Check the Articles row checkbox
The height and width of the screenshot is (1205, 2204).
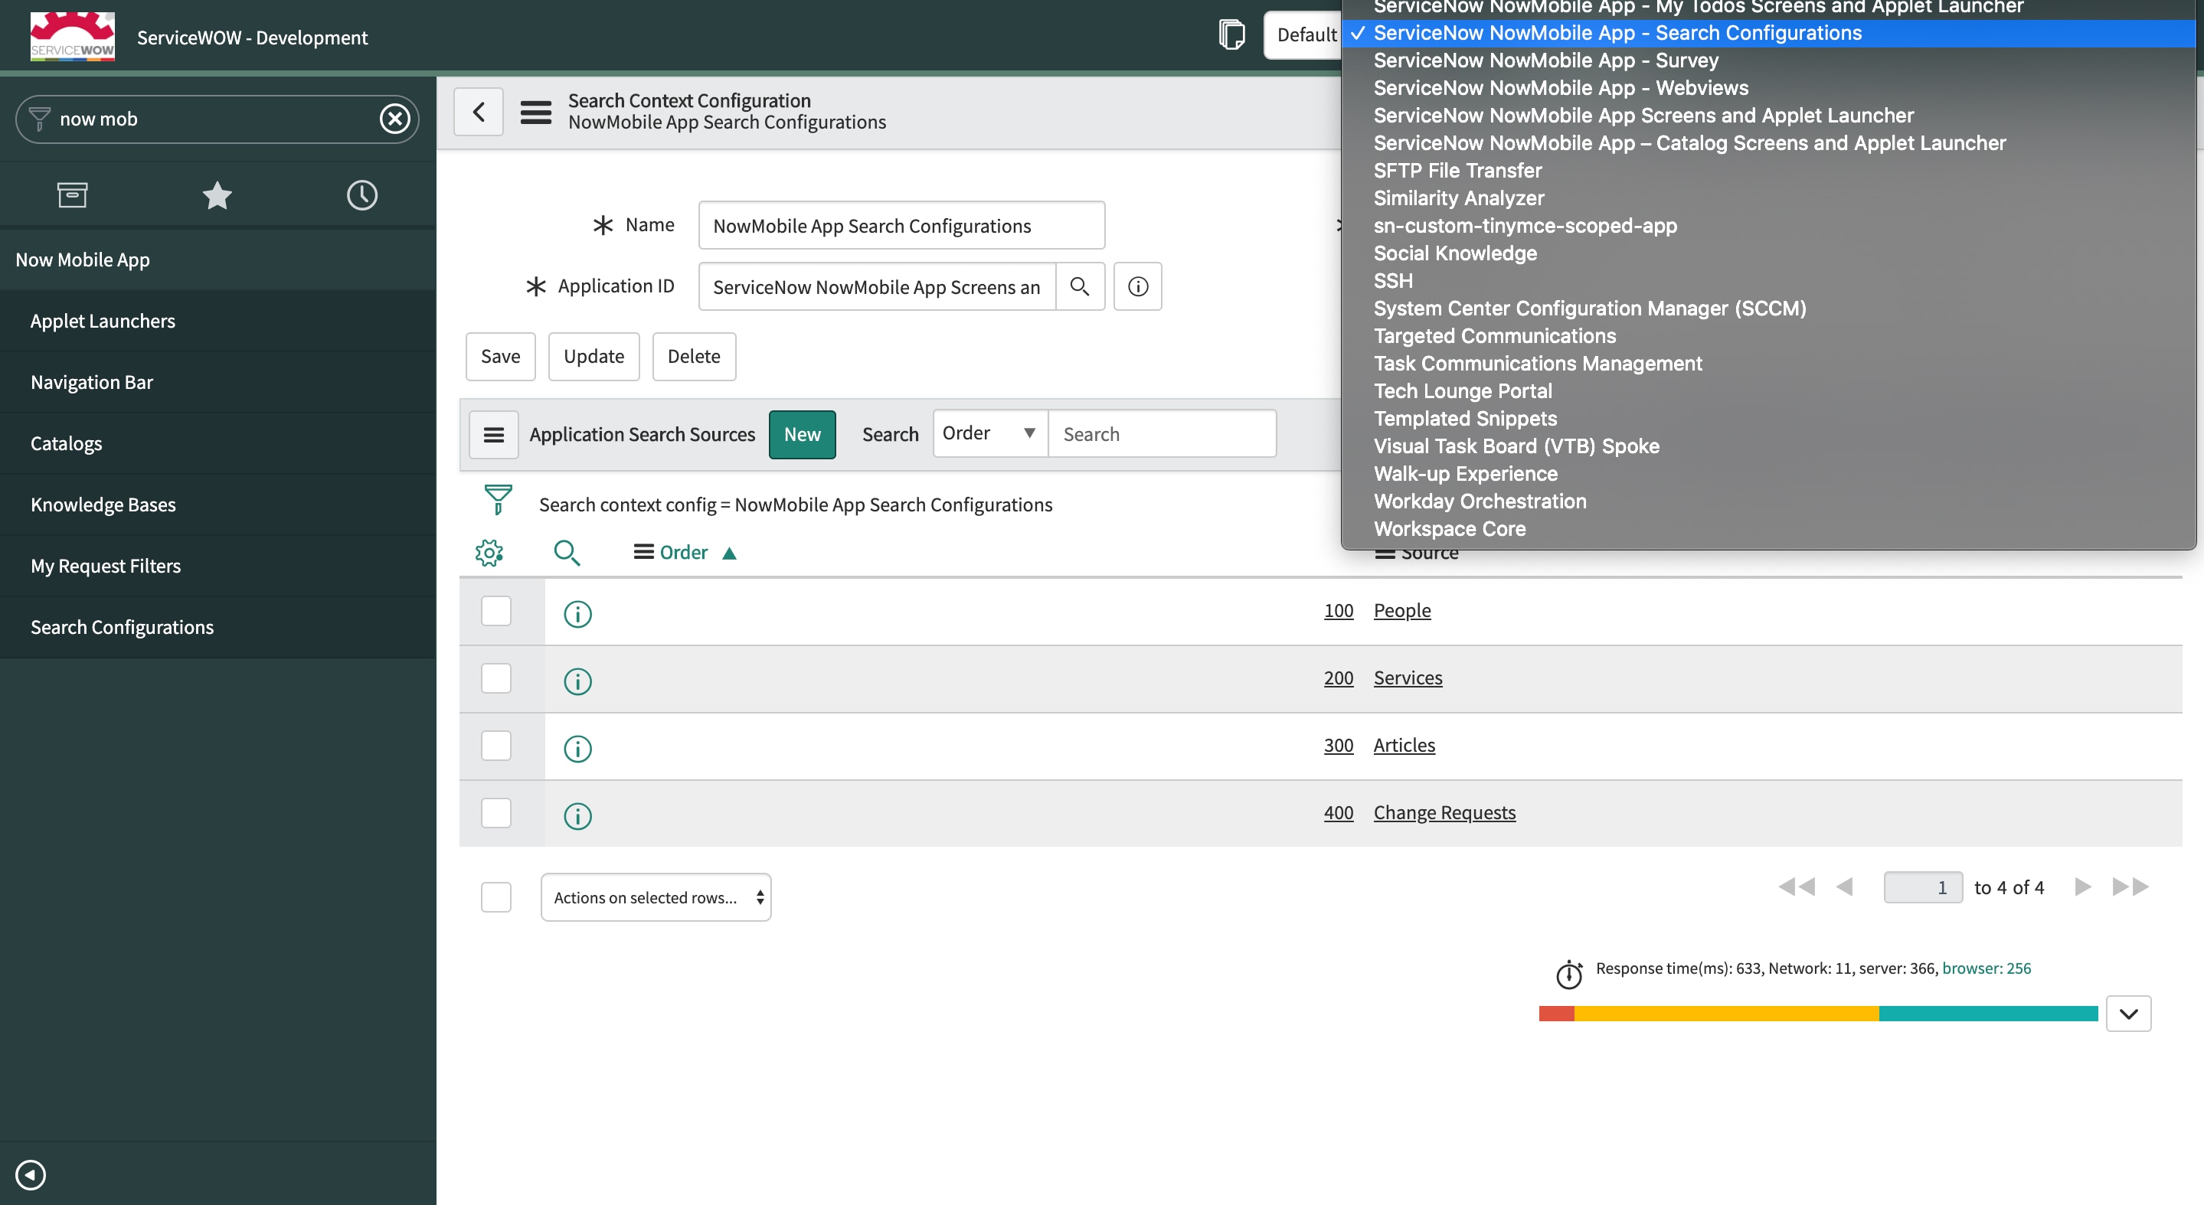[496, 746]
